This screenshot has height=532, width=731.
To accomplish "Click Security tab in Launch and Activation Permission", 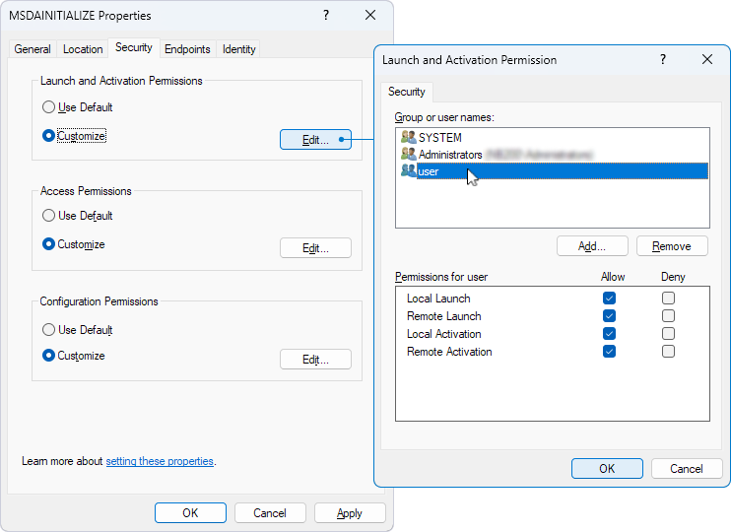I will 407,92.
